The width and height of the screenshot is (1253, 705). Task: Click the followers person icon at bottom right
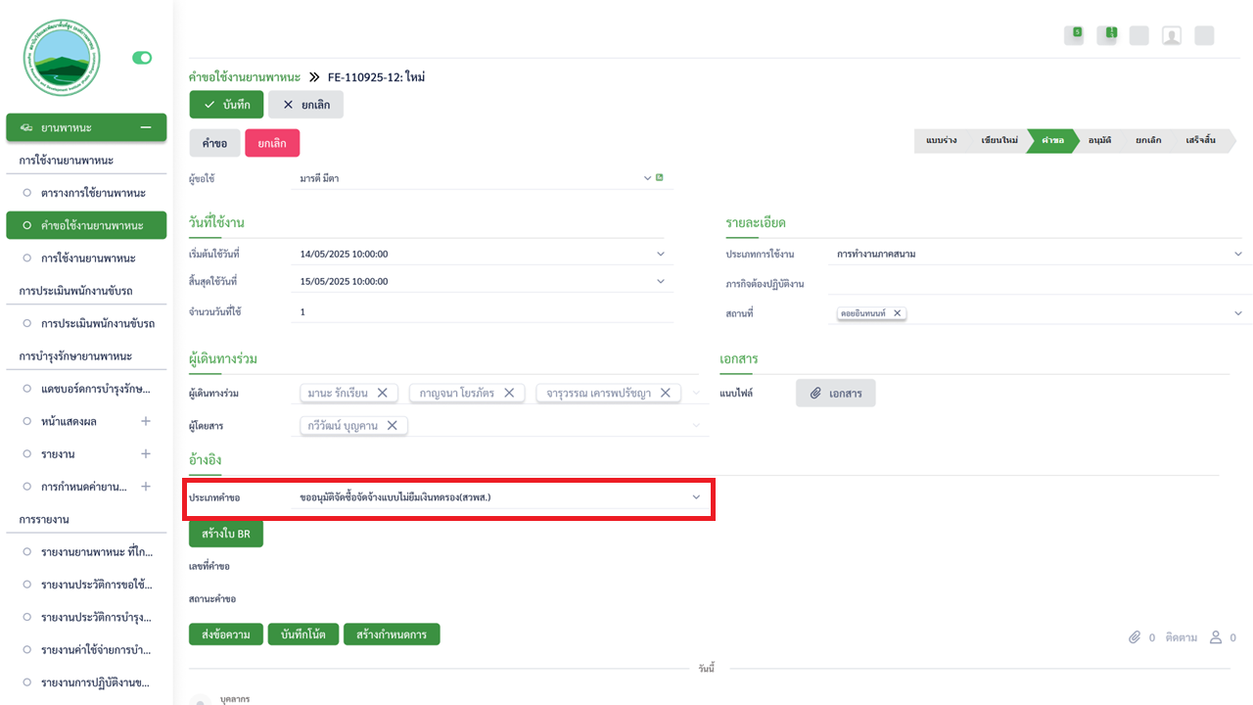coord(1216,637)
